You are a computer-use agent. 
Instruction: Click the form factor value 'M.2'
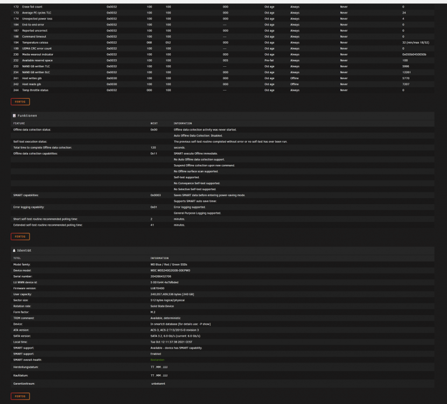coord(153,312)
